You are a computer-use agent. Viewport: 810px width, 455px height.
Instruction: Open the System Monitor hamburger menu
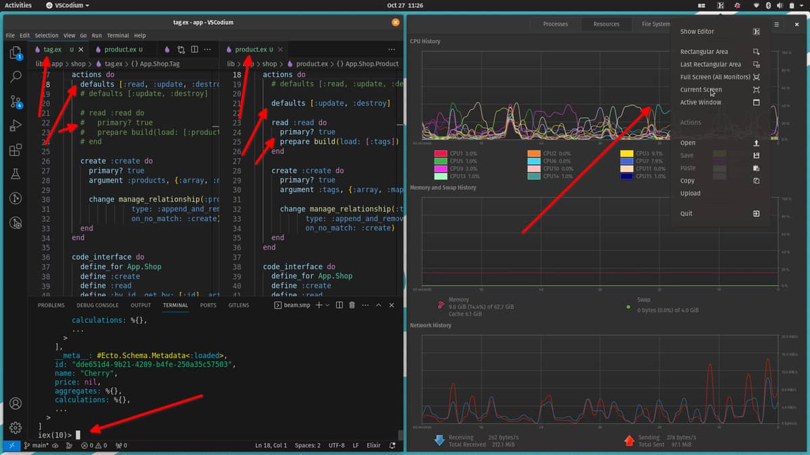777,24
